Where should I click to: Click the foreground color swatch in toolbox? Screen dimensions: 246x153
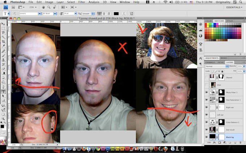(x=2, y=126)
